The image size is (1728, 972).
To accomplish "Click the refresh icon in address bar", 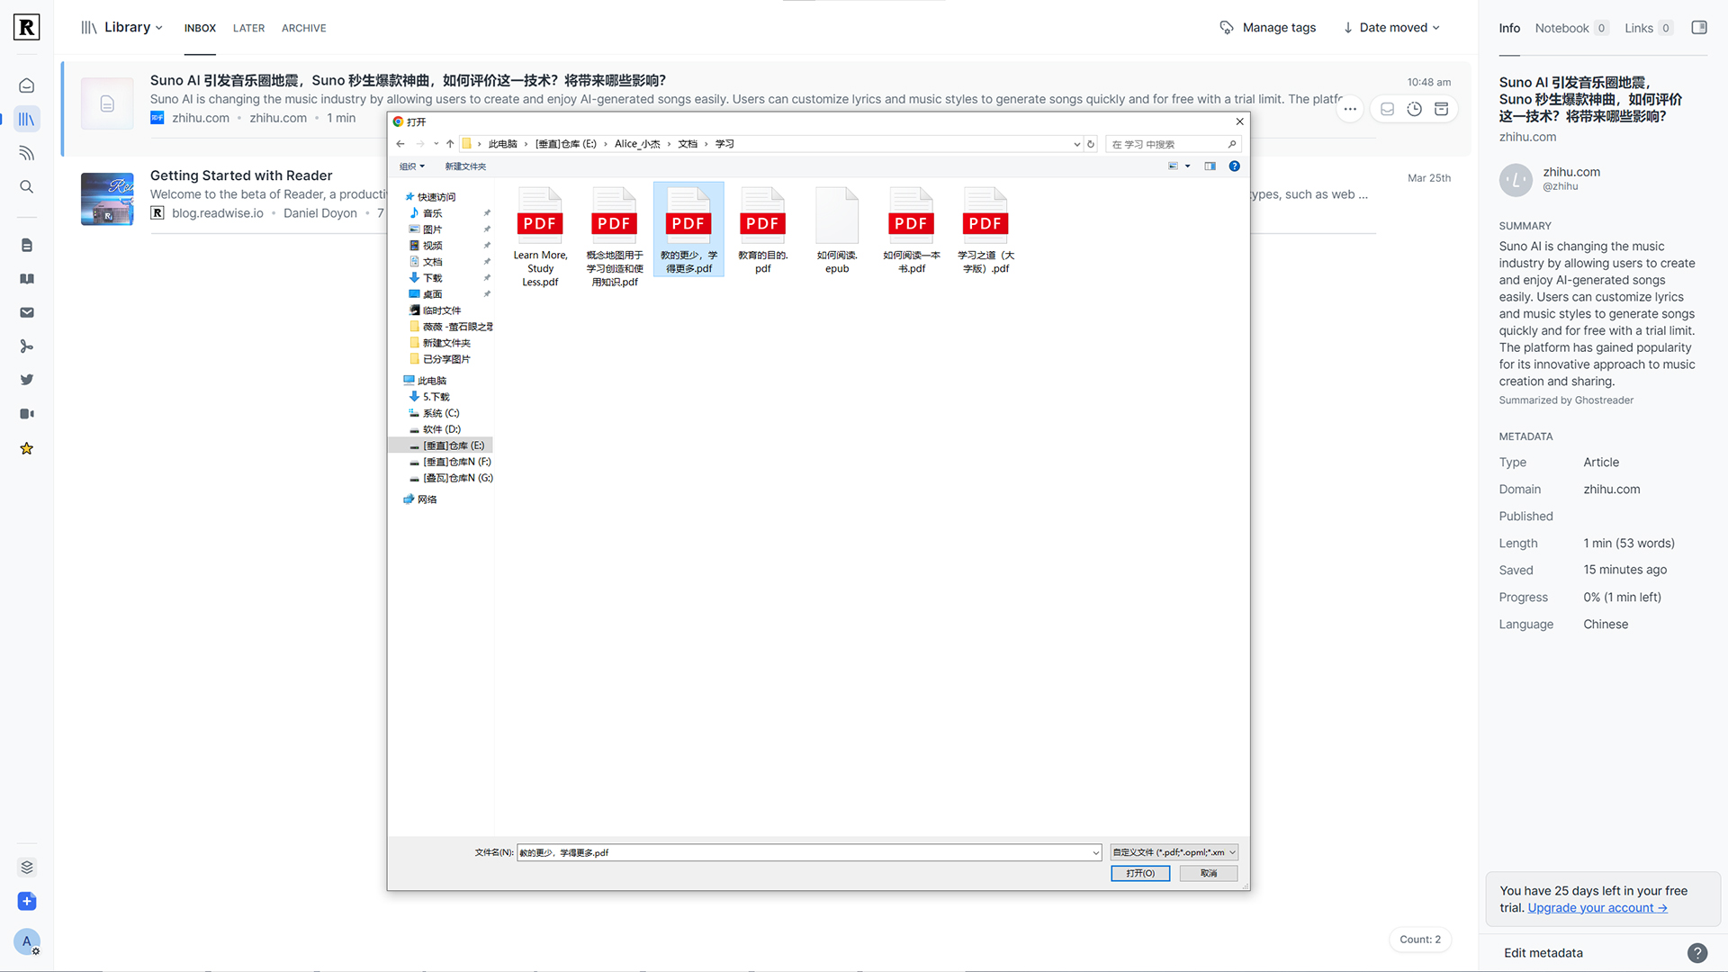I will [x=1091, y=144].
